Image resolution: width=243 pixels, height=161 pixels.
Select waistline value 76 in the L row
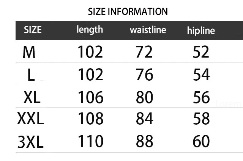click(x=144, y=75)
